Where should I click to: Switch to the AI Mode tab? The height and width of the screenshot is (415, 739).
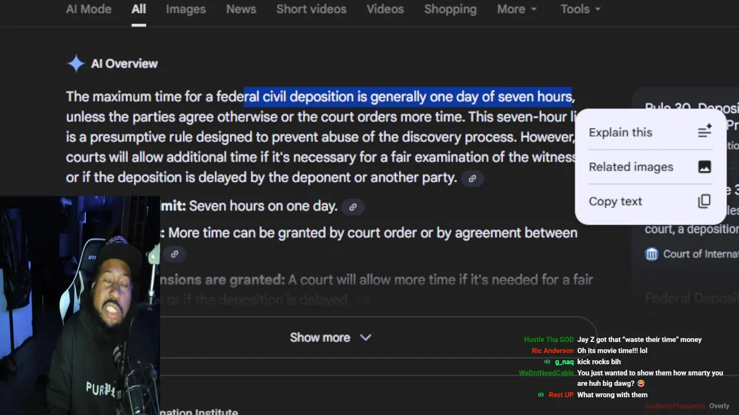89,9
